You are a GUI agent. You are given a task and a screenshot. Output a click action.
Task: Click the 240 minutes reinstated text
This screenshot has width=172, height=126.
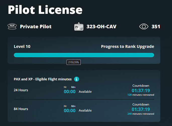pos(141,114)
